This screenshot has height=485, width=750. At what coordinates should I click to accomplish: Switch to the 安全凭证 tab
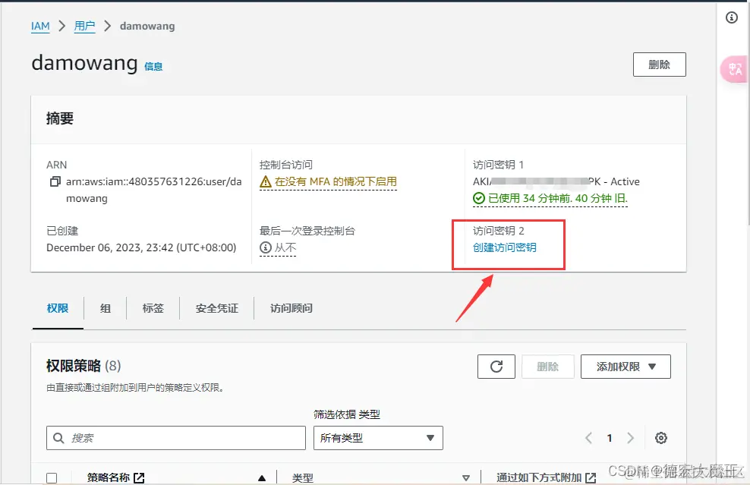tap(216, 308)
